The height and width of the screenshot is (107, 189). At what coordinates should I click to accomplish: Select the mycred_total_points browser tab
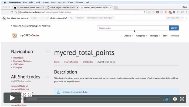[x=96, y=8]
